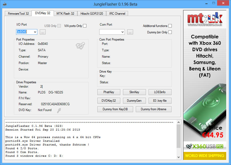Minimize the JungleFlasher window
Screen dimensions: 231x165
[206, 3]
